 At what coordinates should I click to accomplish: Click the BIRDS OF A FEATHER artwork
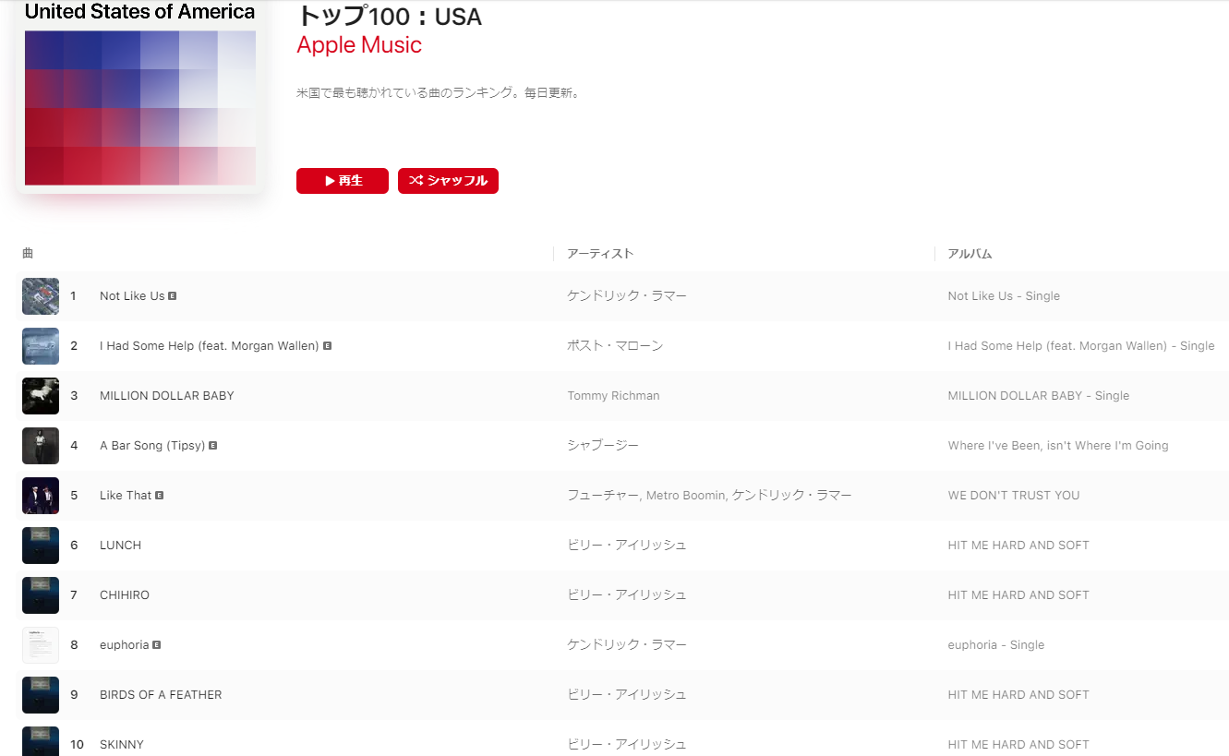pyautogui.click(x=41, y=695)
